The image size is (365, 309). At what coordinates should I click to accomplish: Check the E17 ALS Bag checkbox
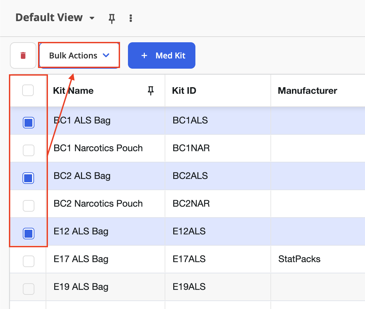tap(28, 261)
